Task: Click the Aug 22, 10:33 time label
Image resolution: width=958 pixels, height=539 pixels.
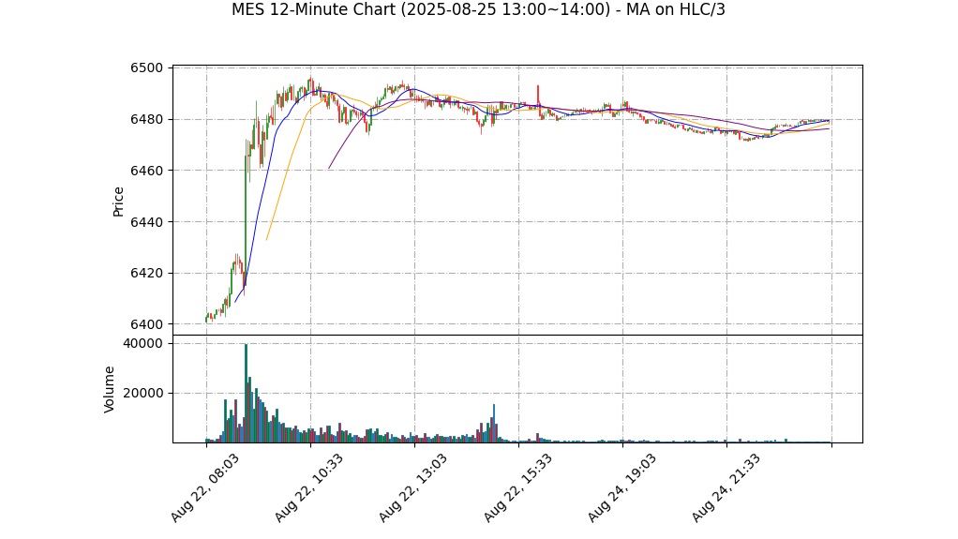Action: [x=308, y=487]
